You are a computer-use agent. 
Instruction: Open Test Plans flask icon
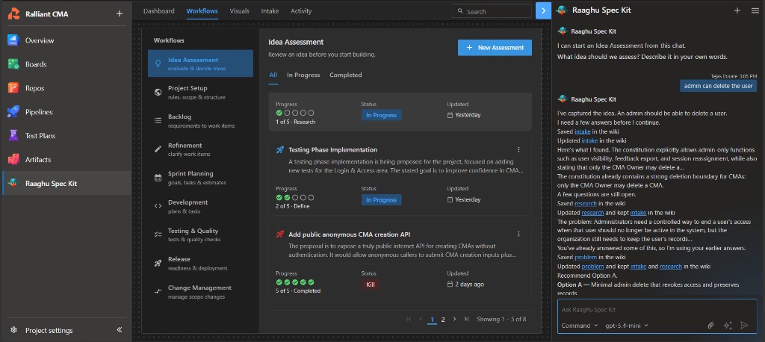pos(13,136)
